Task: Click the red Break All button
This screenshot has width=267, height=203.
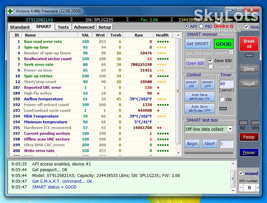Action: pyautogui.click(x=249, y=44)
